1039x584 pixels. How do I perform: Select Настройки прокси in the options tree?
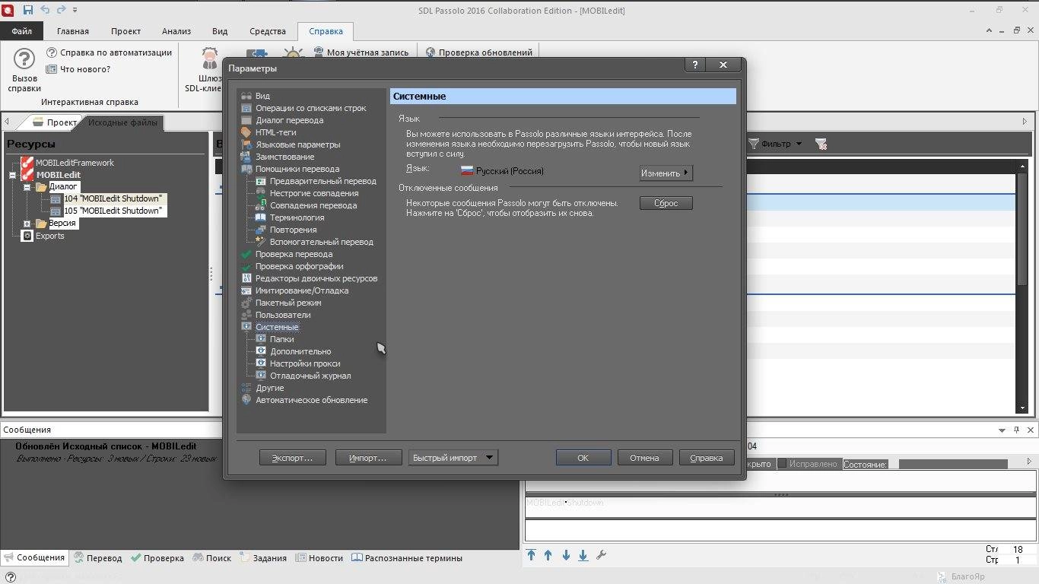[x=305, y=363]
